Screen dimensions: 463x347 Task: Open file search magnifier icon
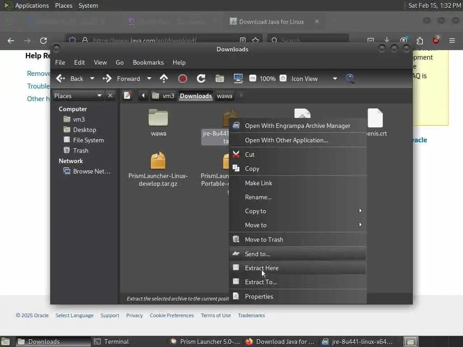point(350,79)
